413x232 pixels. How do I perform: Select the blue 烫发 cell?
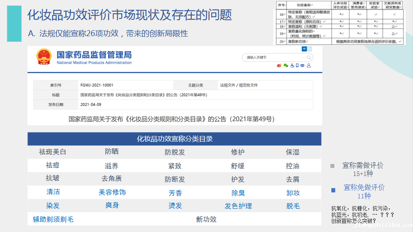pyautogui.click(x=175, y=206)
